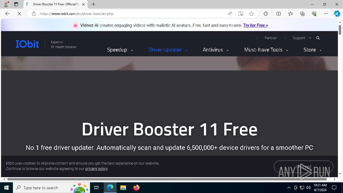Screen dimensions: 343x193
Task: Open Edge profile icon
Action: pyautogui.click(x=6, y=4)
